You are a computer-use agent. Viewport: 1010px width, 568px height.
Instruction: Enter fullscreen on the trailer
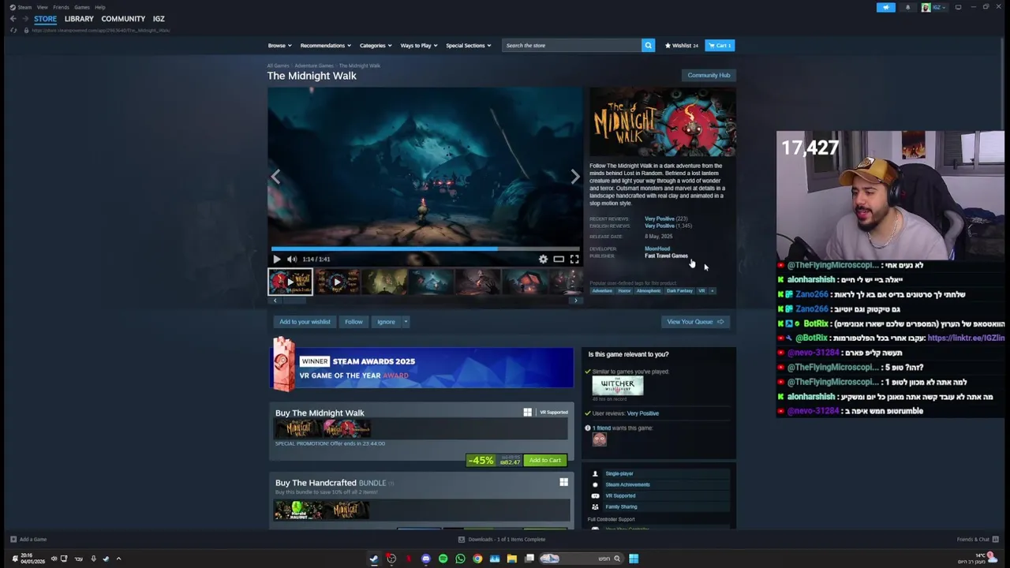tap(574, 259)
